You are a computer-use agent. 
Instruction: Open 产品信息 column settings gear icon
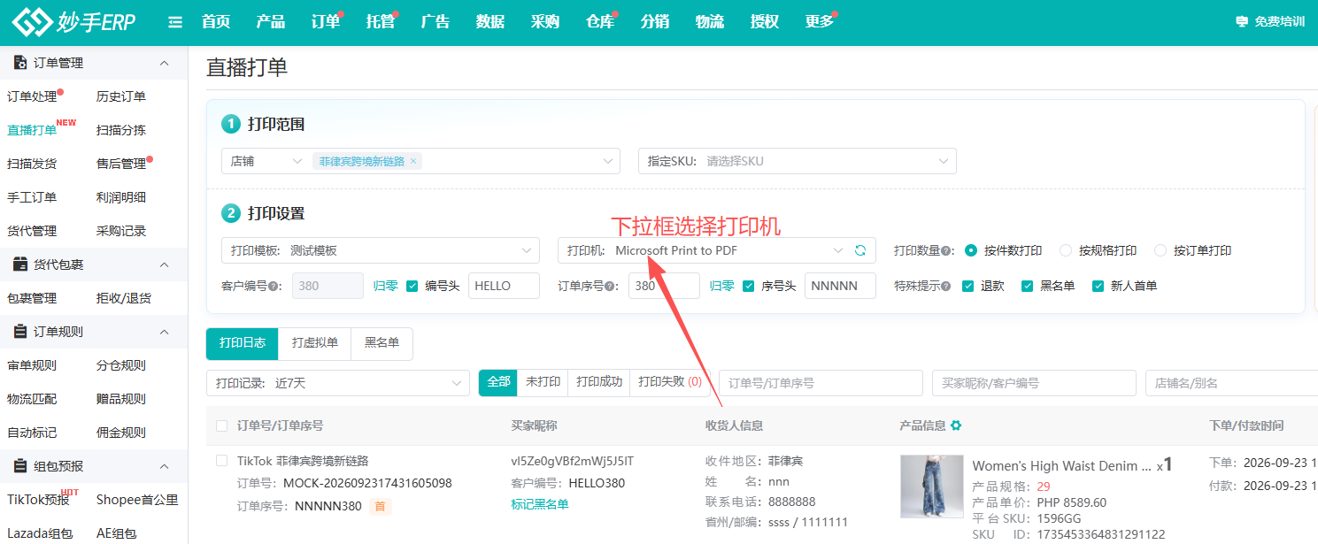click(x=956, y=425)
